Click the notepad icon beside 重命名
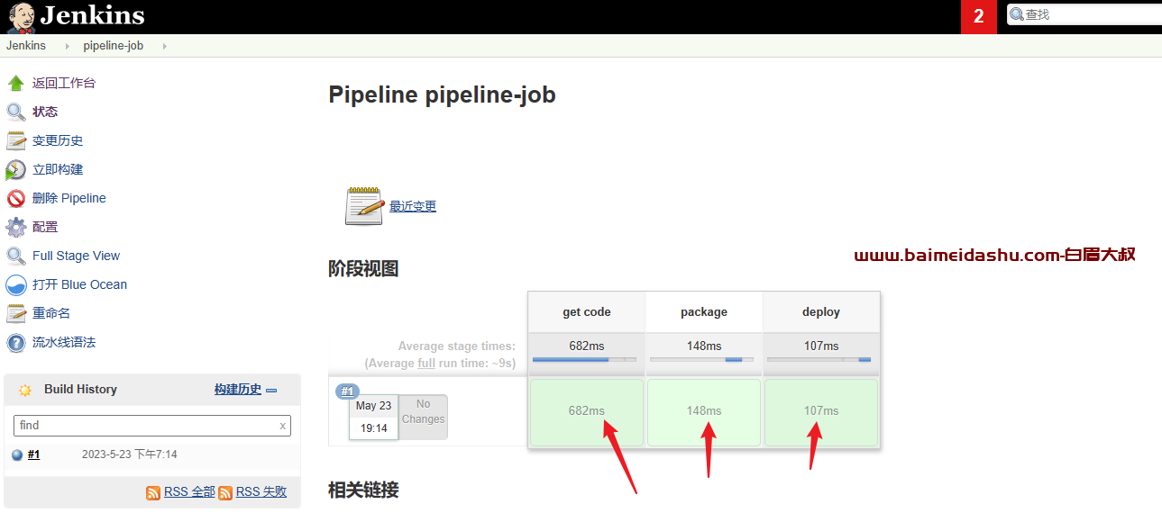This screenshot has height=522, width=1162. tap(16, 313)
